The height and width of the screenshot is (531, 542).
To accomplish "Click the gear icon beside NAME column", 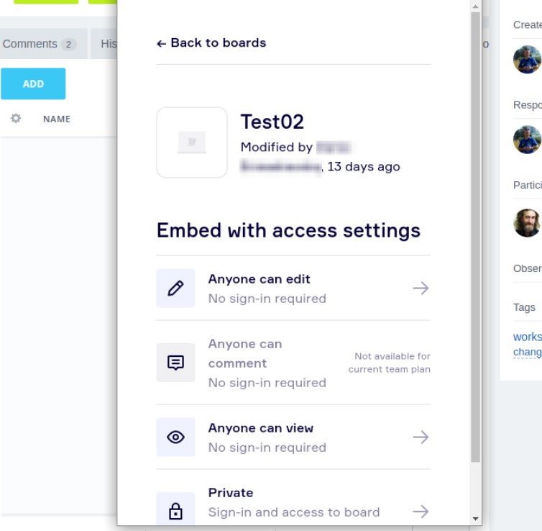I will click(16, 118).
